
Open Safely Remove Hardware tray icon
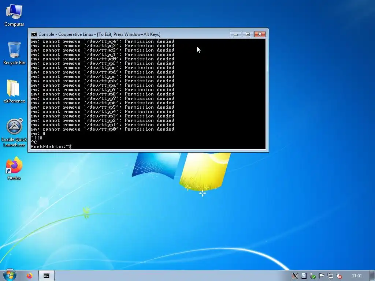click(x=313, y=276)
